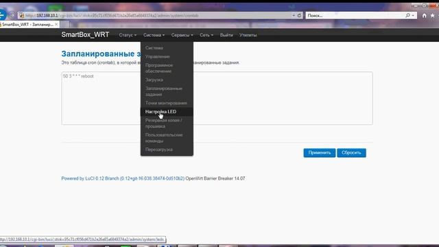Open Powered by LuCI 0.12 Branch link

point(123,178)
